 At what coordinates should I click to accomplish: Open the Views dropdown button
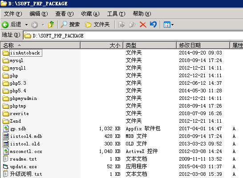pyautogui.click(x=169, y=25)
